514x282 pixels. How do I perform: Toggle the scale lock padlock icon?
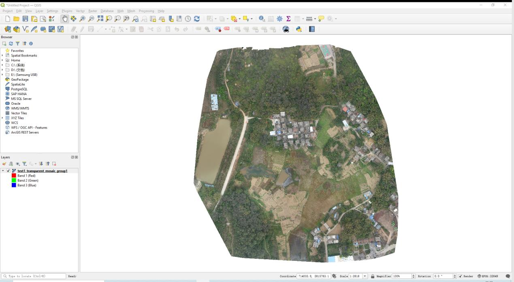click(373, 276)
